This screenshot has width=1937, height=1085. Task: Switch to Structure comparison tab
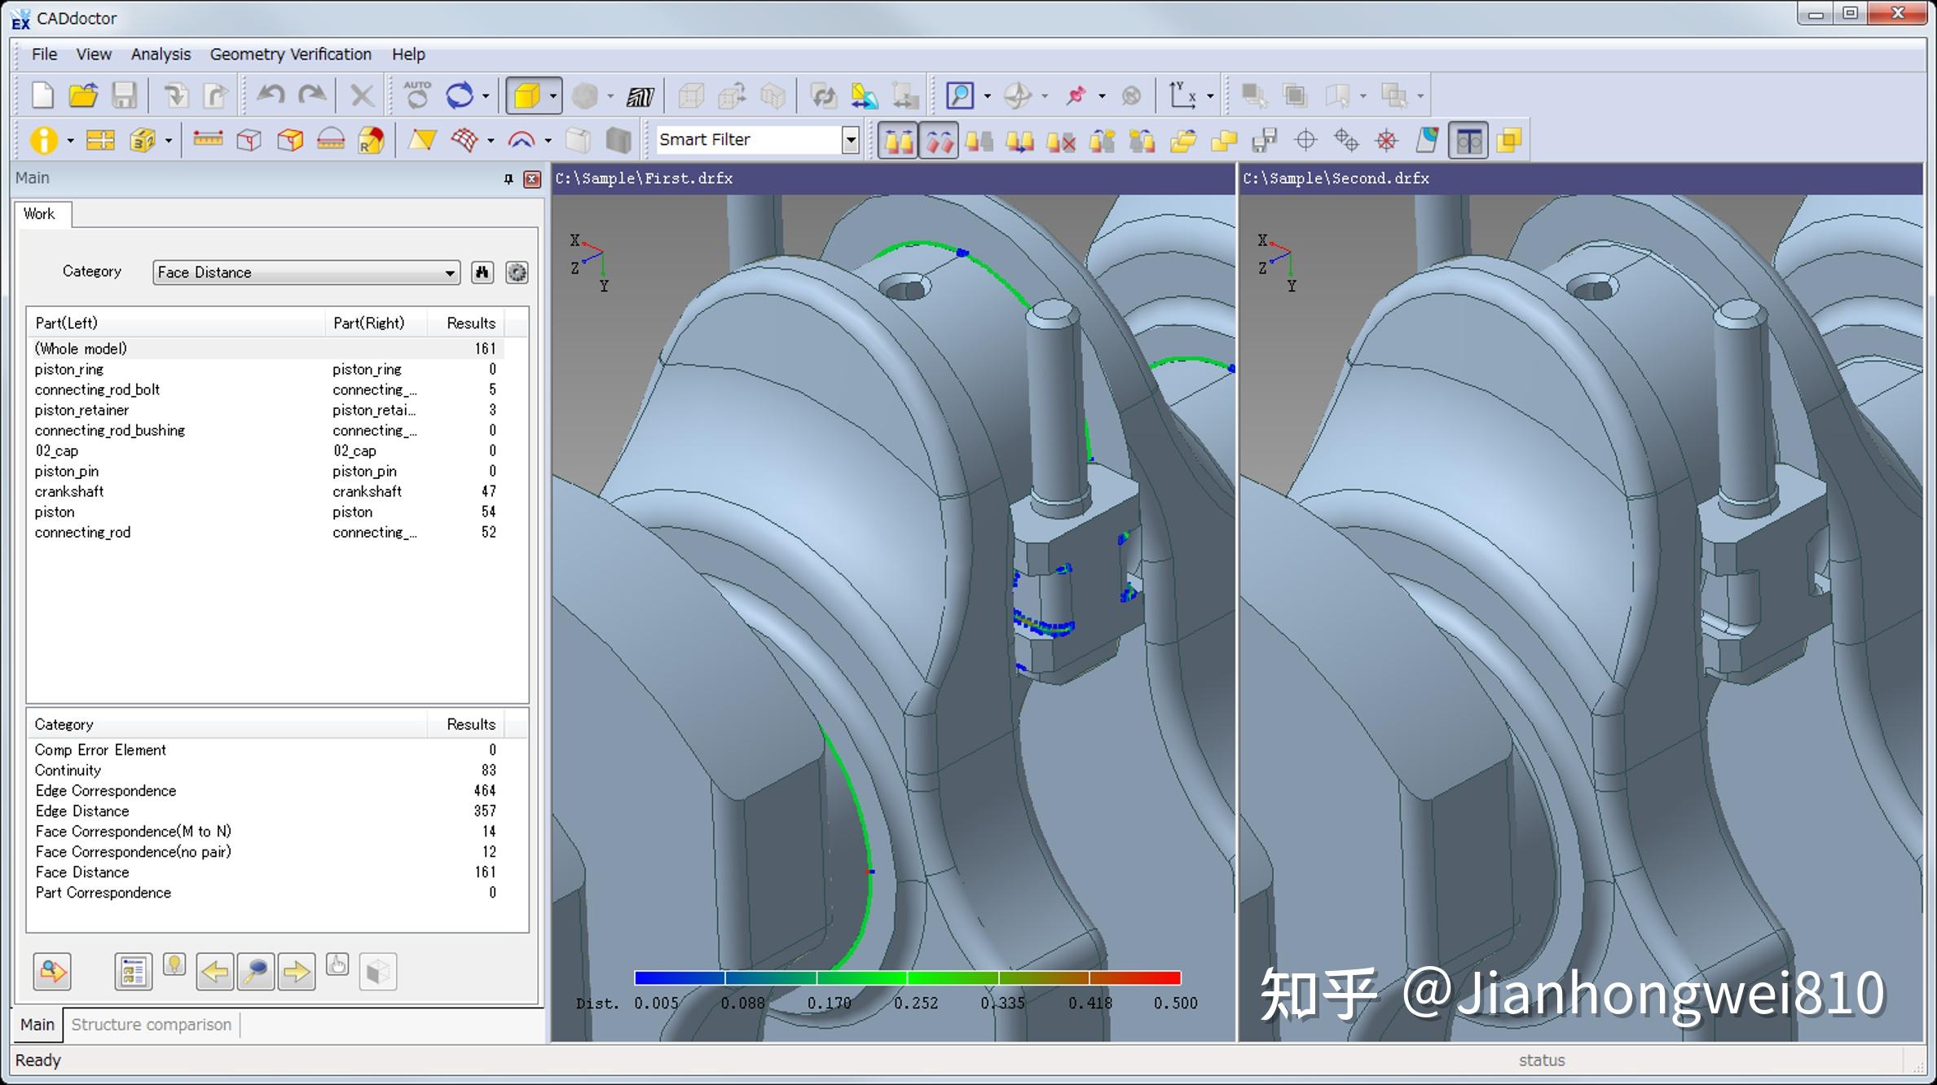pos(151,1024)
